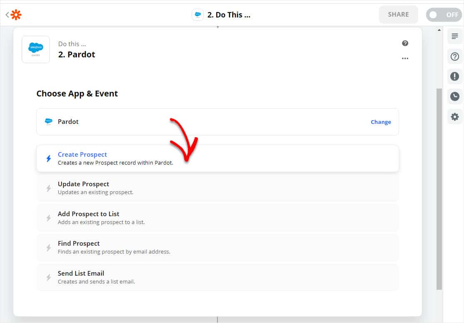Click 'Creates and sends a list email.' description
Image resolution: width=464 pixels, height=323 pixels.
tap(96, 281)
